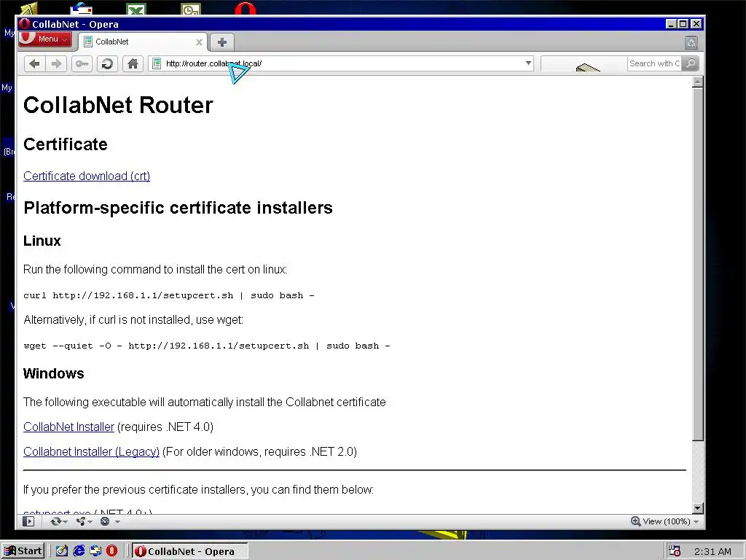The width and height of the screenshot is (746, 560).
Task: Expand the address bar history dropdown
Action: tap(528, 63)
